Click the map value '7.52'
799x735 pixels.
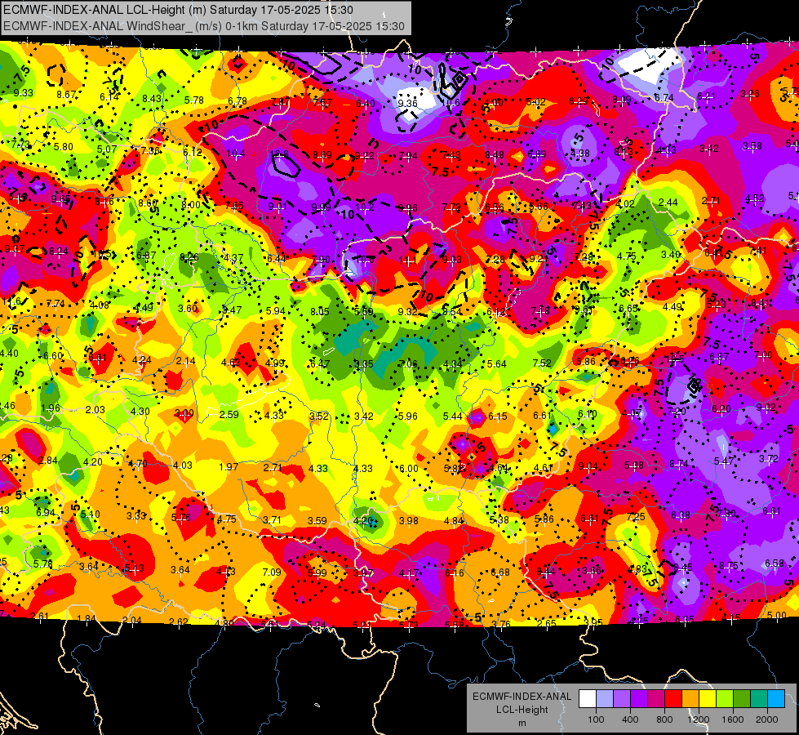coord(542,363)
